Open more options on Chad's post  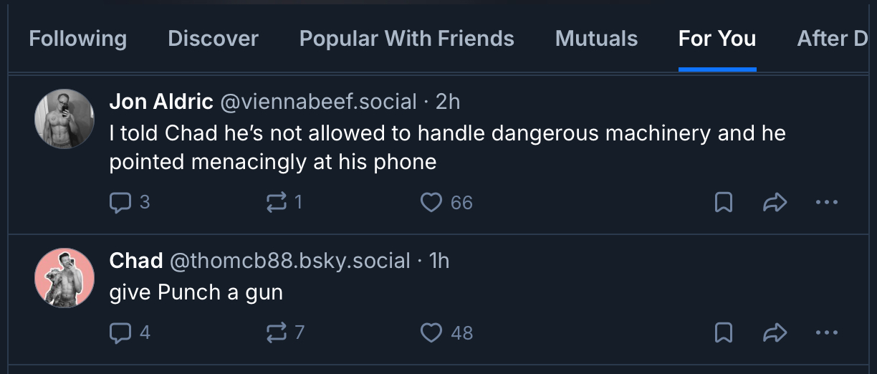click(826, 332)
